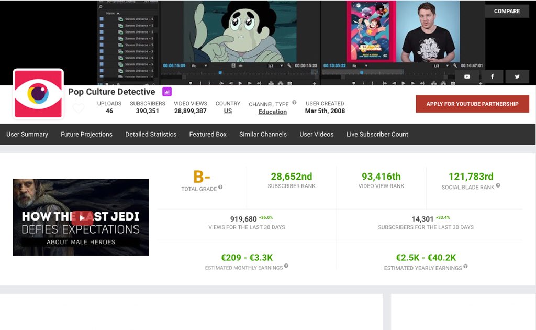Click the 93,416th video view rank value
This screenshot has width=536, height=330.
(381, 177)
